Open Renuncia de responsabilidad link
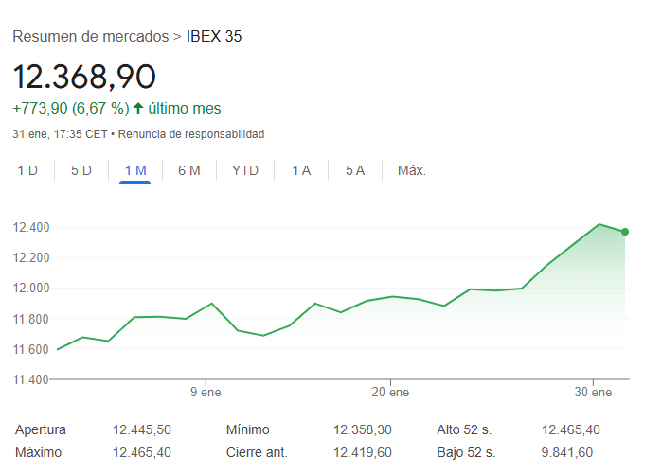 click(191, 134)
